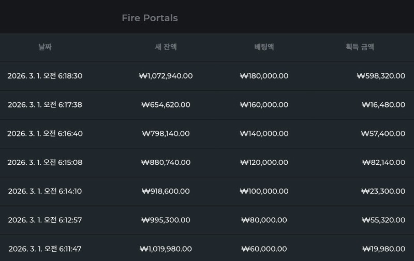Select the row dated 오전 6:17:38
The height and width of the screenshot is (261, 414).
pyautogui.click(x=45, y=105)
